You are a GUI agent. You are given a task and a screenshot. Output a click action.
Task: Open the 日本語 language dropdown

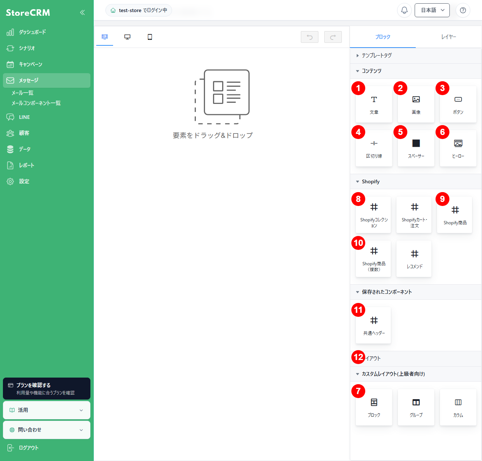432,10
